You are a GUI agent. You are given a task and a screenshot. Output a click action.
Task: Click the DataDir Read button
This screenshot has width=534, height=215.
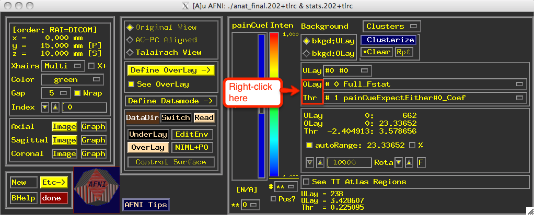204,118
